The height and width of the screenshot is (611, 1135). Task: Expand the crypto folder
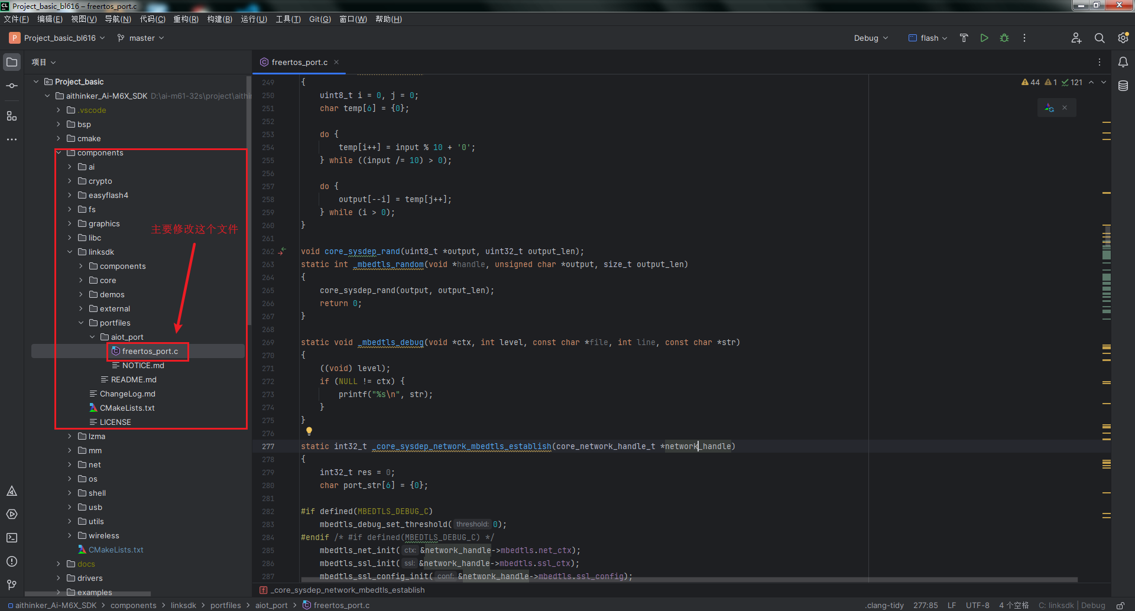click(x=70, y=181)
